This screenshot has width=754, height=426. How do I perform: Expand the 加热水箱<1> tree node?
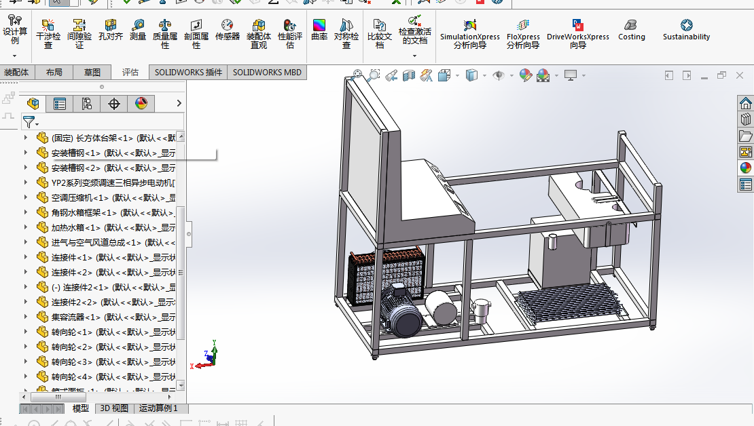click(x=26, y=227)
